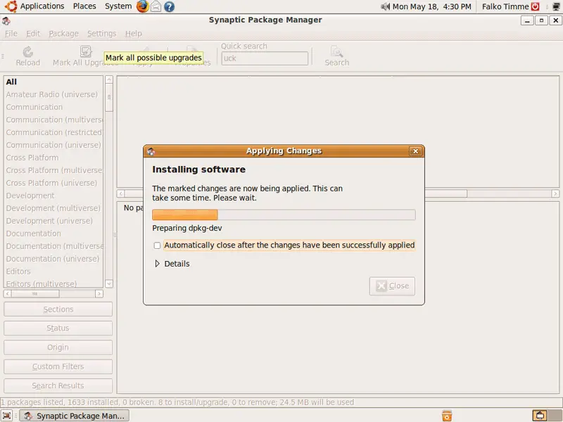The height and width of the screenshot is (422, 563).
Task: Open the File menu
Action: click(x=11, y=34)
